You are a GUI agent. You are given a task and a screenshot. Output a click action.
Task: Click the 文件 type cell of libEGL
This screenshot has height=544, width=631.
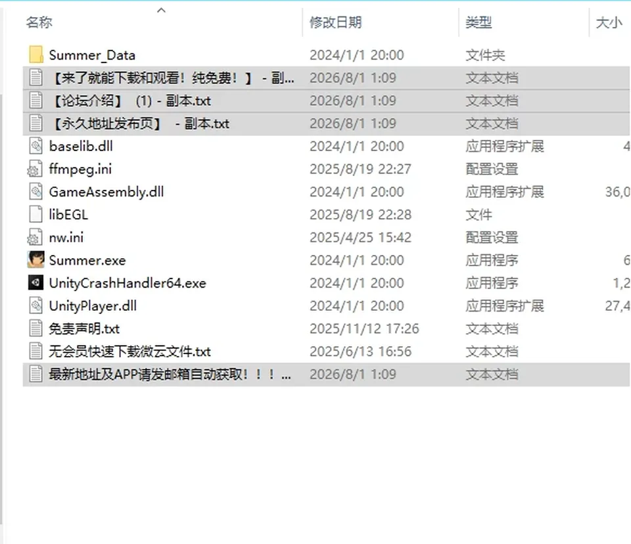[x=479, y=215]
